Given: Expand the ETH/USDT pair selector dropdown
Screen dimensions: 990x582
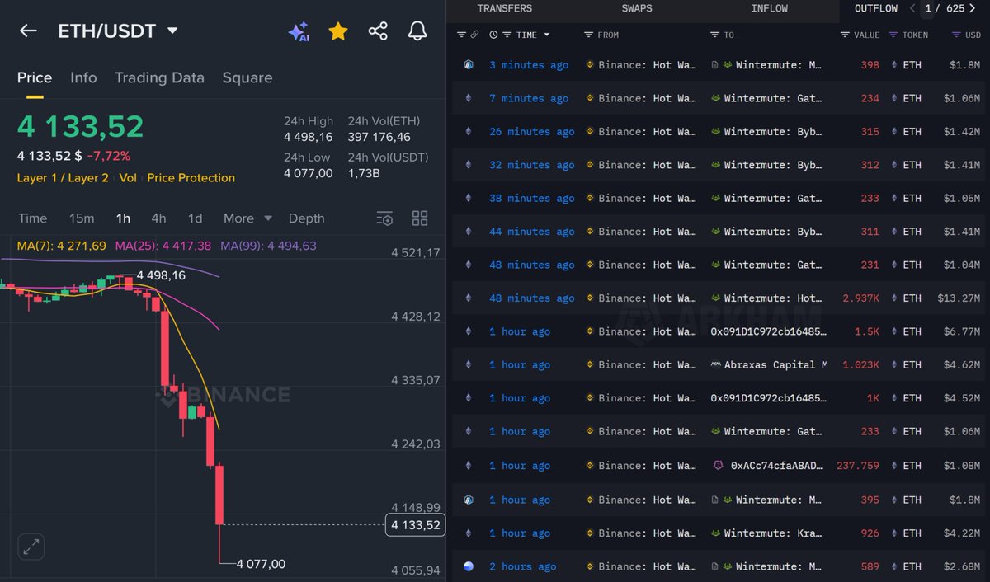Looking at the screenshot, I should click(x=173, y=31).
